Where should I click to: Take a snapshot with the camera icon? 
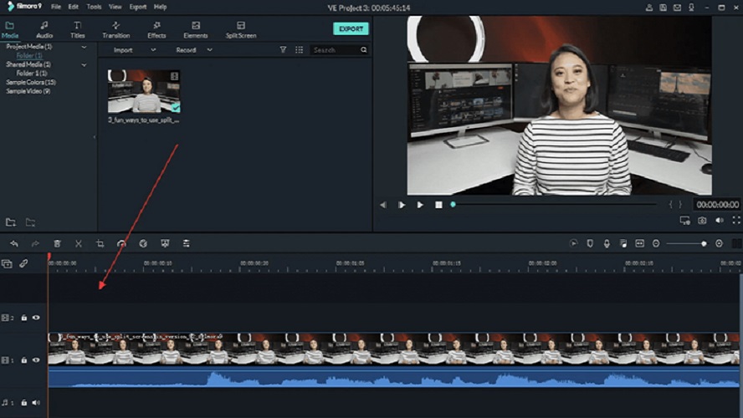[x=702, y=221]
